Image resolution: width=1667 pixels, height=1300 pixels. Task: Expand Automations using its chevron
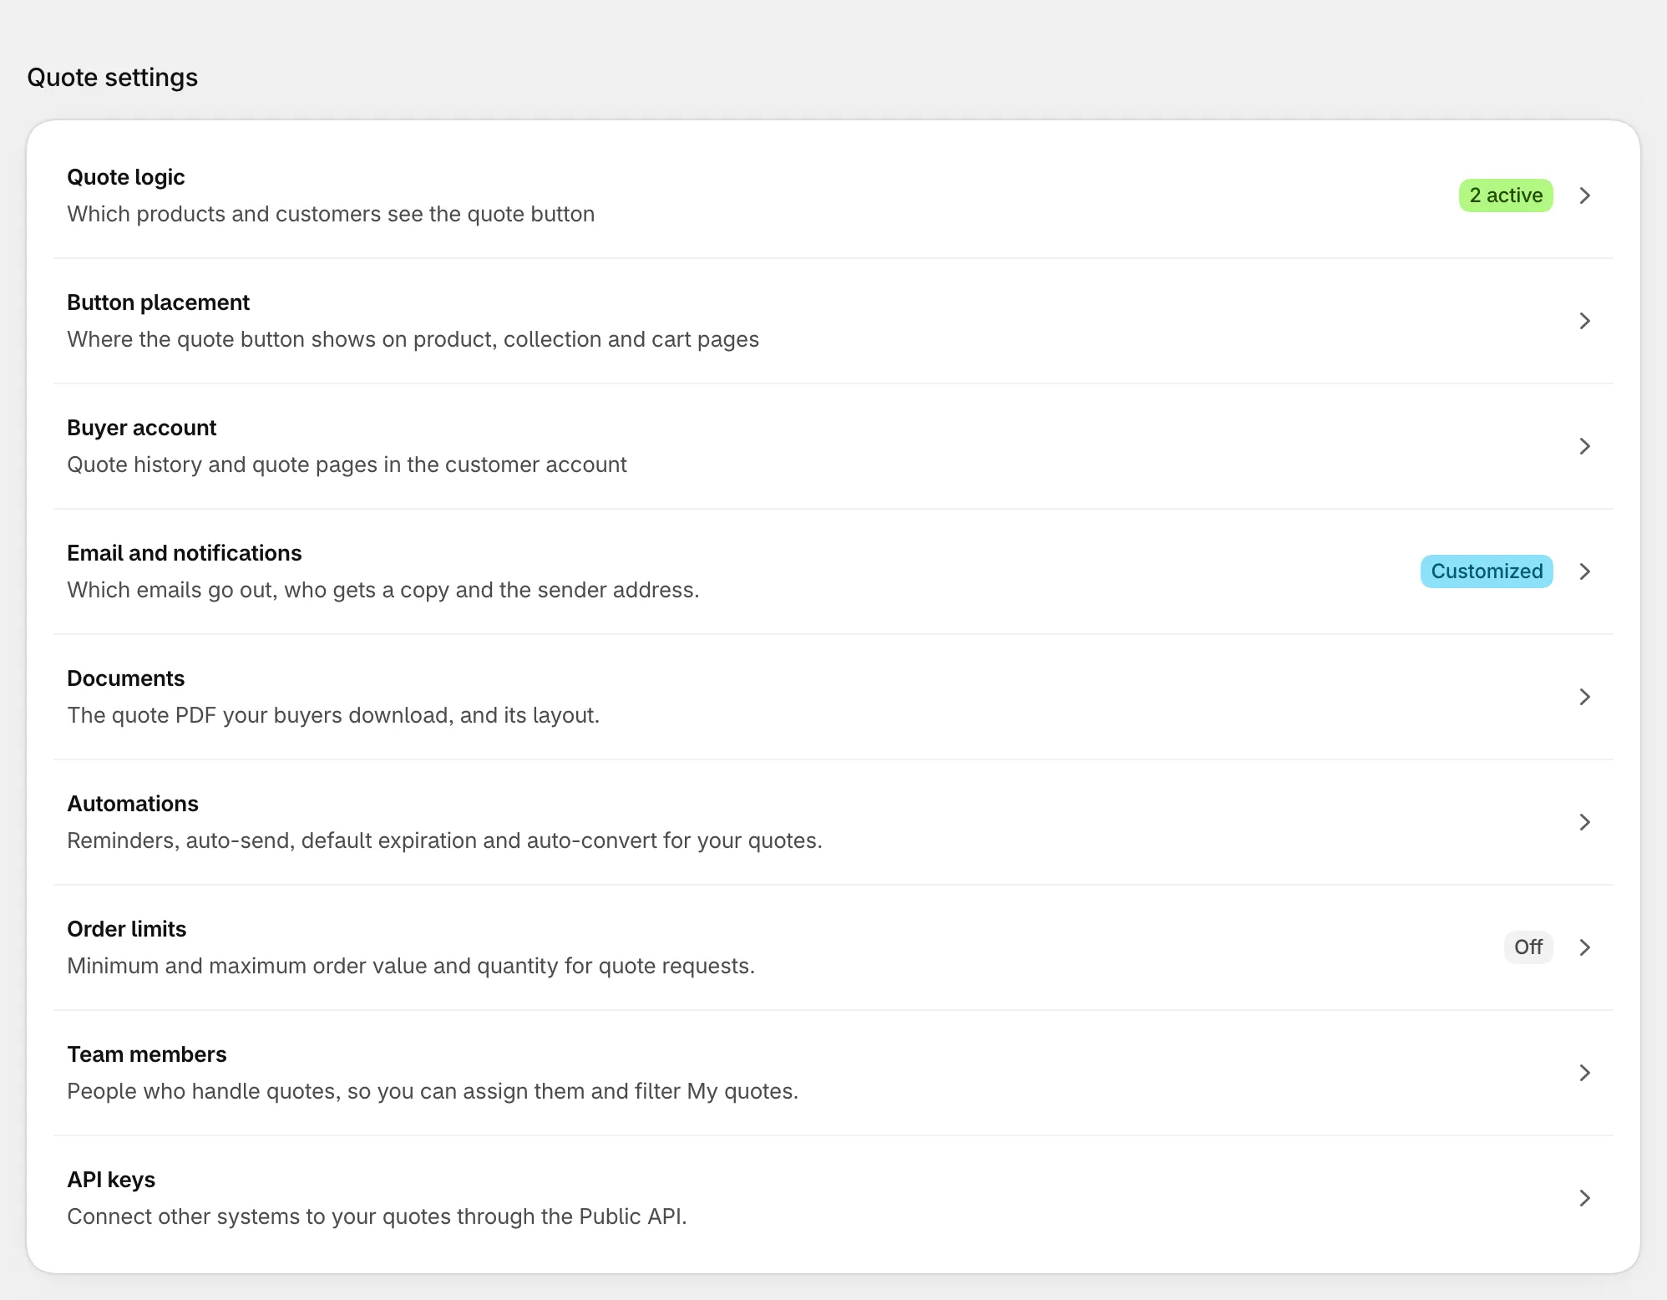pyautogui.click(x=1584, y=822)
